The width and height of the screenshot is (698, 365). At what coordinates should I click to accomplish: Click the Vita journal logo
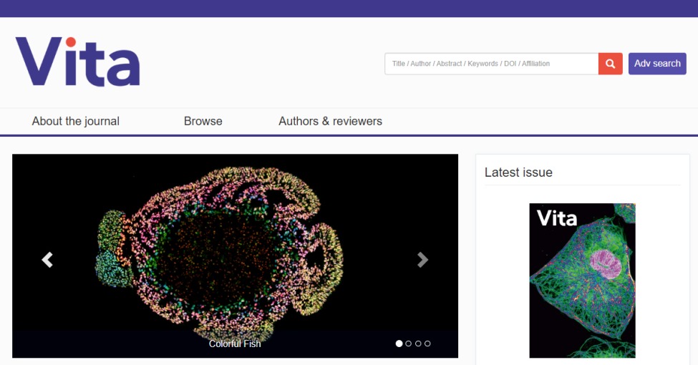[77, 62]
